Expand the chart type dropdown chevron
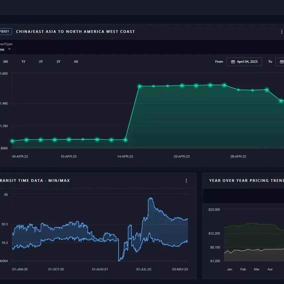Image resolution: width=284 pixels, height=284 pixels. [x=9, y=49]
